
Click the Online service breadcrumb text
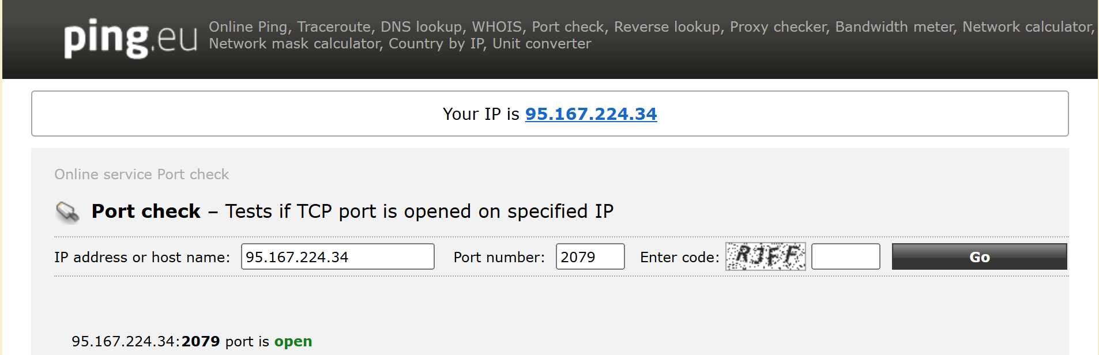[x=104, y=175]
